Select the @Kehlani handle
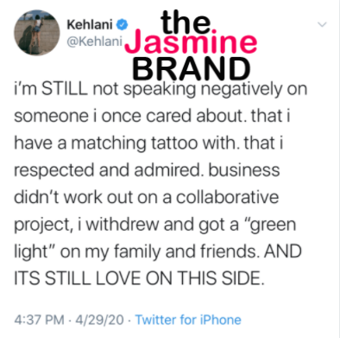The image size is (340, 338). [x=95, y=41]
